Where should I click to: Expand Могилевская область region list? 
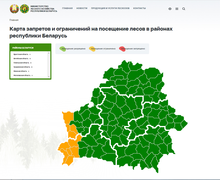(23, 75)
